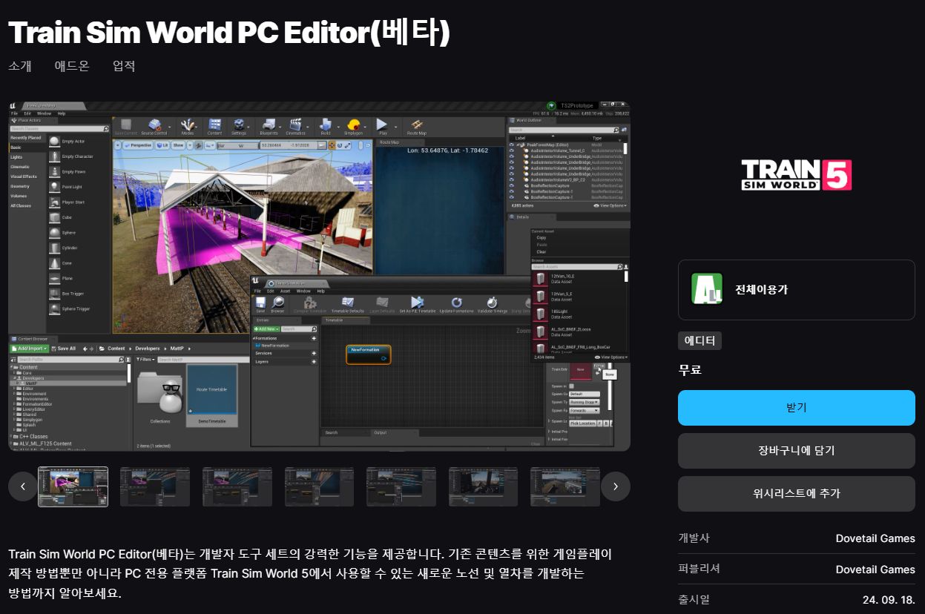Image resolution: width=925 pixels, height=614 pixels.
Task: Click the World Outliner search field
Action: pyautogui.click(x=564, y=130)
